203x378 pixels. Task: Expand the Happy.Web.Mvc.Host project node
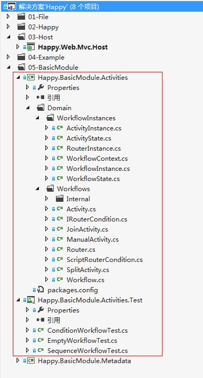[18, 47]
